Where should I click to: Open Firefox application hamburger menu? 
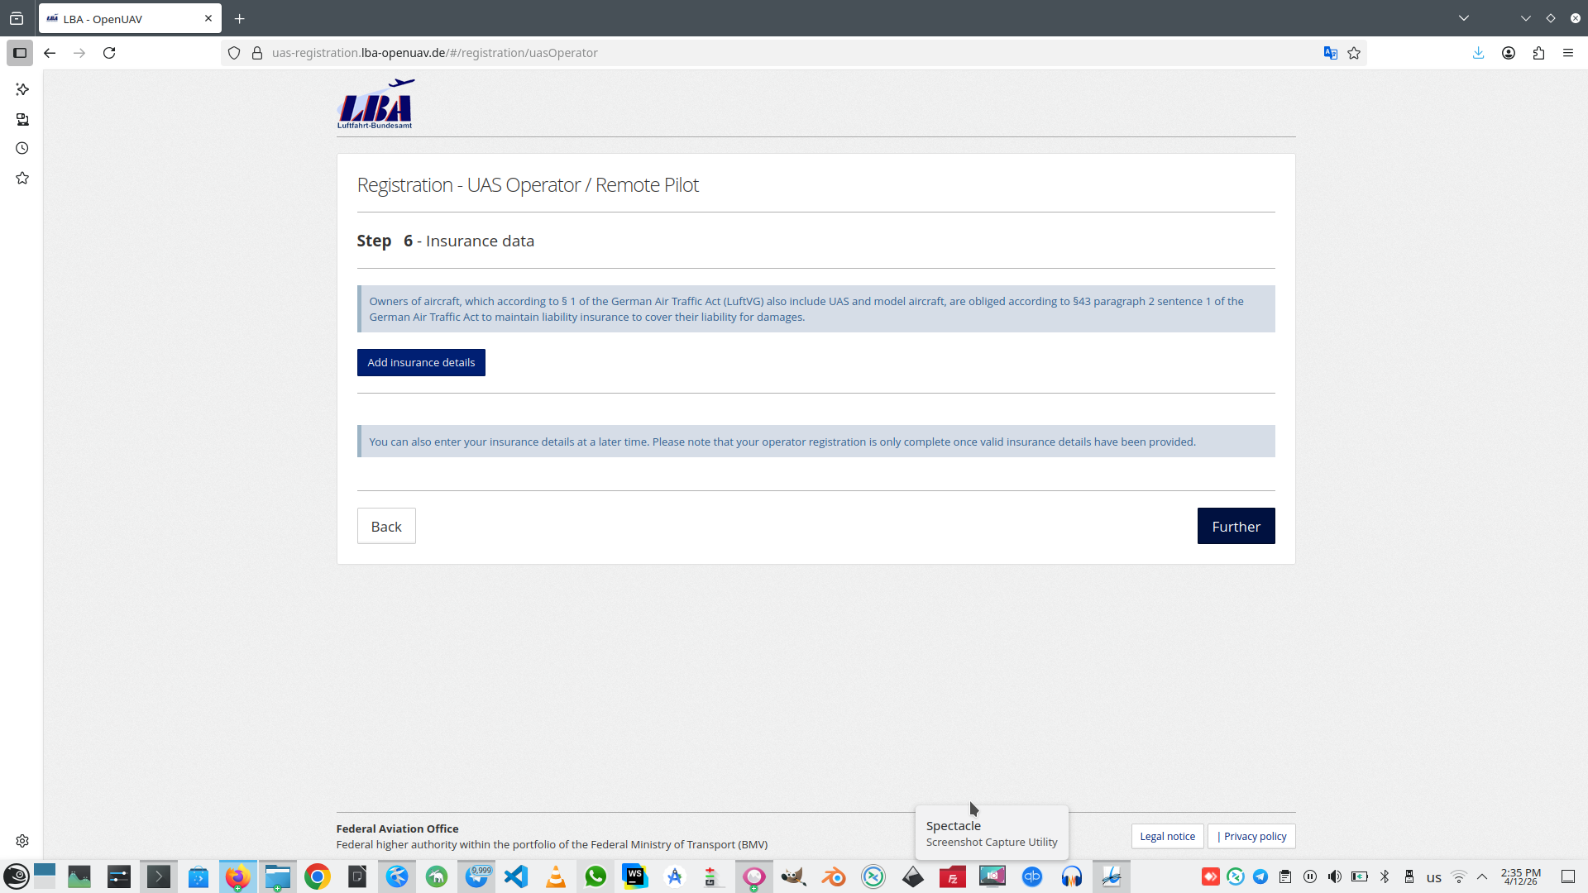[x=1568, y=53]
